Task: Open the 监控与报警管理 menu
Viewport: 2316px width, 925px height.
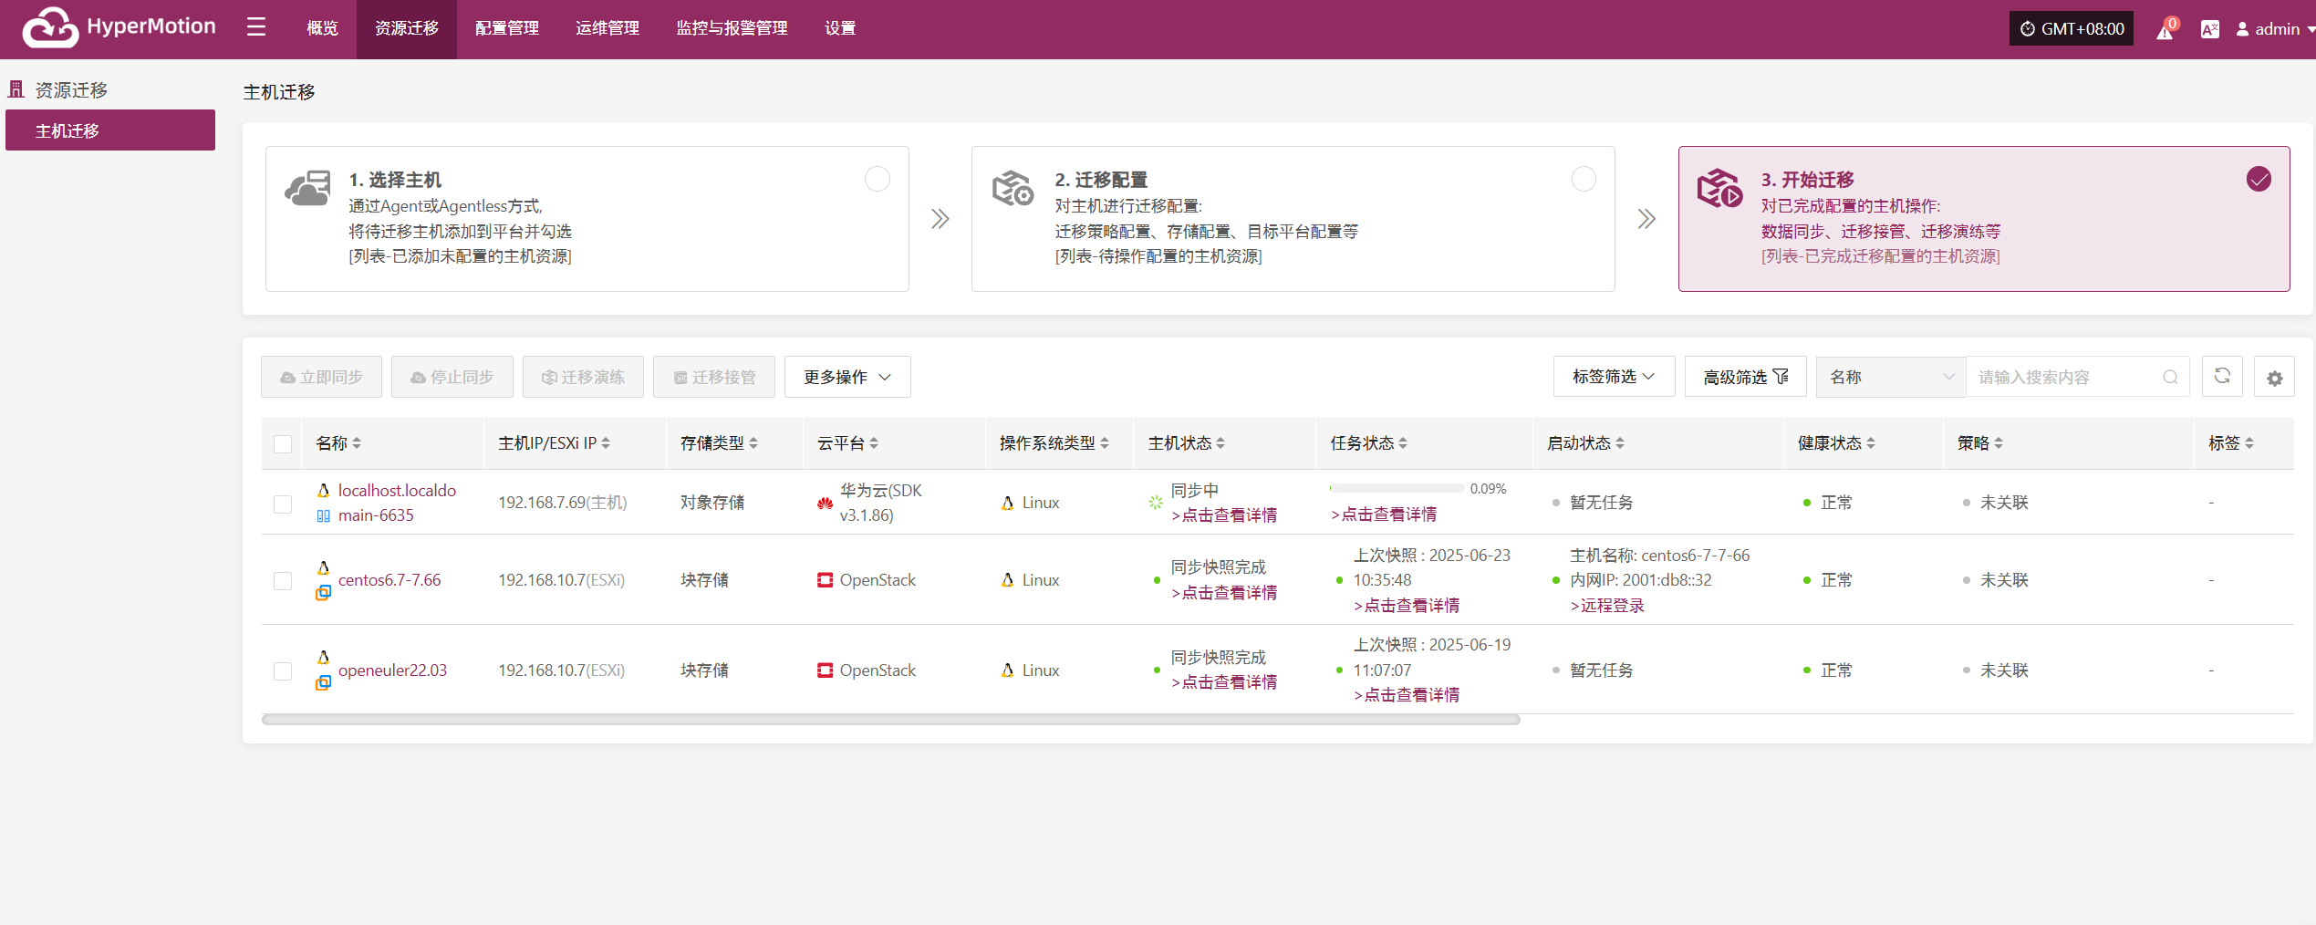Action: (x=732, y=28)
